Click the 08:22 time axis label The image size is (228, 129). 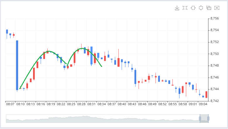click(61, 104)
